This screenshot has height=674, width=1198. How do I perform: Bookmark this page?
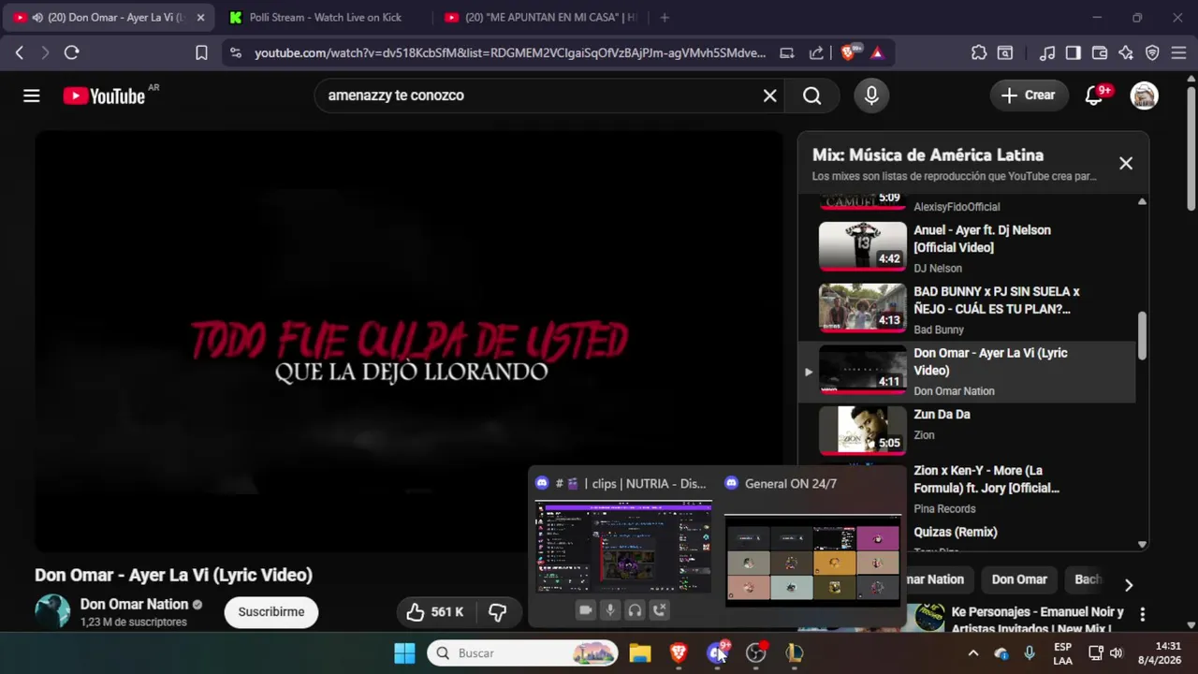click(201, 53)
